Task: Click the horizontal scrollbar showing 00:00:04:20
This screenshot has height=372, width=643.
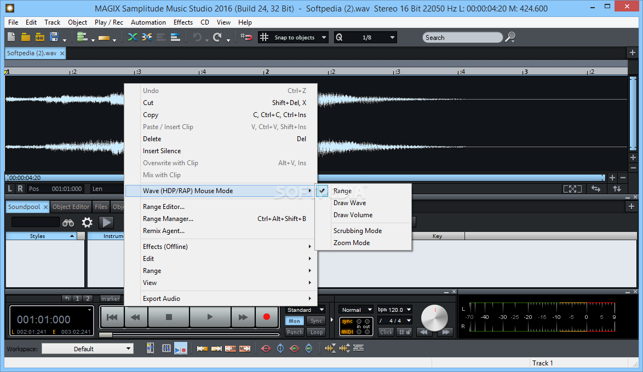Action: pyautogui.click(x=305, y=178)
